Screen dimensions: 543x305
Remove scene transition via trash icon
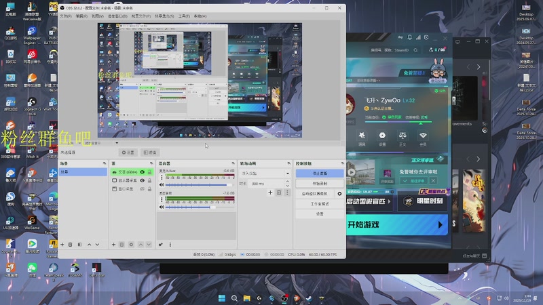(x=279, y=192)
